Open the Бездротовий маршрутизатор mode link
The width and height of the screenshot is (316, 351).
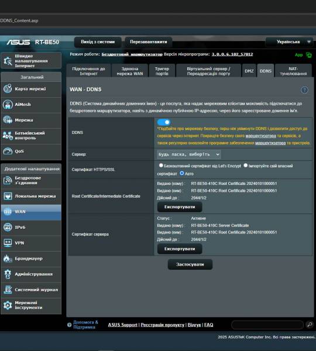132,54
